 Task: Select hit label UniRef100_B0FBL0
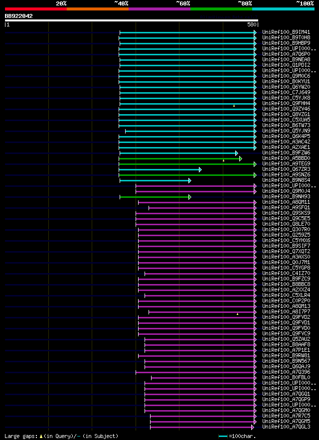pos(286,378)
